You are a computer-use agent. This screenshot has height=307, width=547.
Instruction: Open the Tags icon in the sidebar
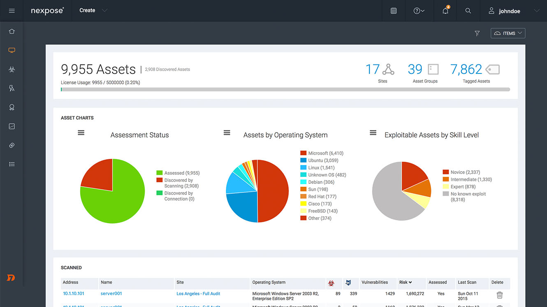point(12,145)
